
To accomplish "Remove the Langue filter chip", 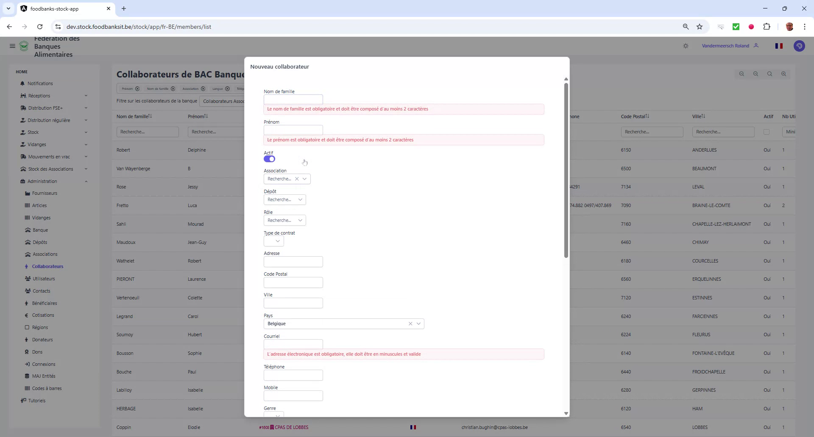I will [x=227, y=89].
